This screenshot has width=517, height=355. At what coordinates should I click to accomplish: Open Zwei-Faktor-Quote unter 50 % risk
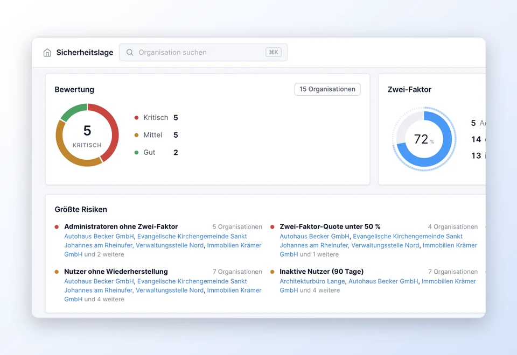click(330, 226)
